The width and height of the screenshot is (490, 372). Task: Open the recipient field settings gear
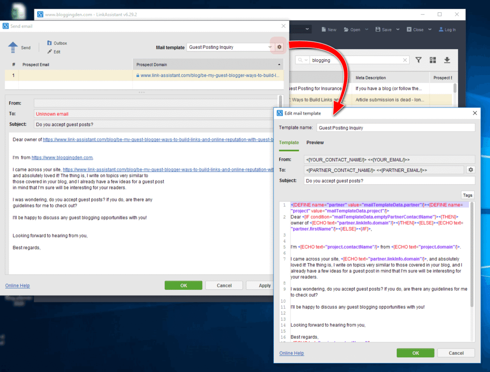470,170
